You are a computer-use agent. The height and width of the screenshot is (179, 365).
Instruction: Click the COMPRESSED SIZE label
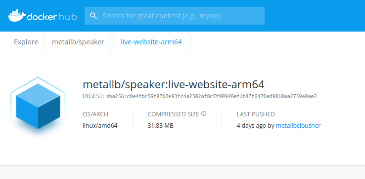[174, 114]
